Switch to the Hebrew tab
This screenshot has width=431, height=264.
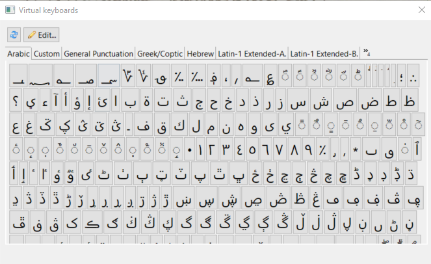pyautogui.click(x=200, y=53)
